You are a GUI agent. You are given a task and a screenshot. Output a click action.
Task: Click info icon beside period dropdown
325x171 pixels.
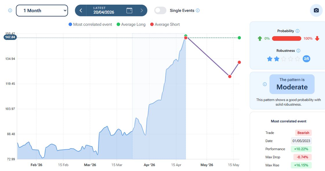coord(10,10)
